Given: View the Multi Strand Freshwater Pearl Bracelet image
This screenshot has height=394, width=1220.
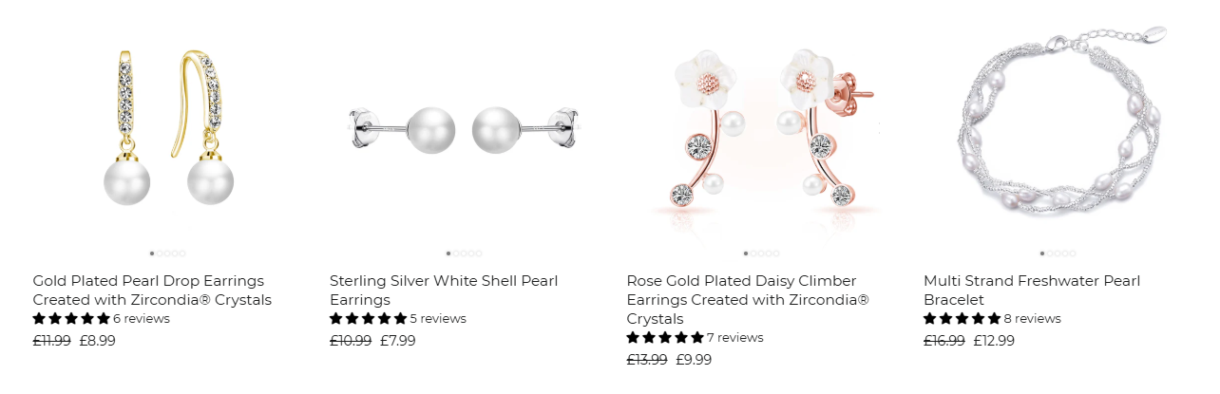Looking at the screenshot, I should 1058,121.
